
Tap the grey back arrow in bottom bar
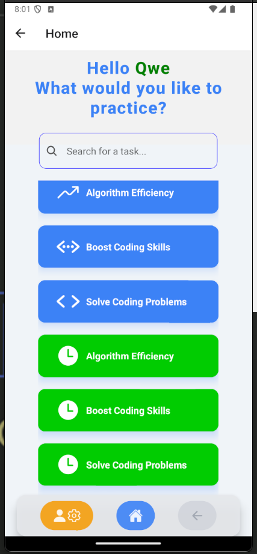pyautogui.click(x=197, y=516)
